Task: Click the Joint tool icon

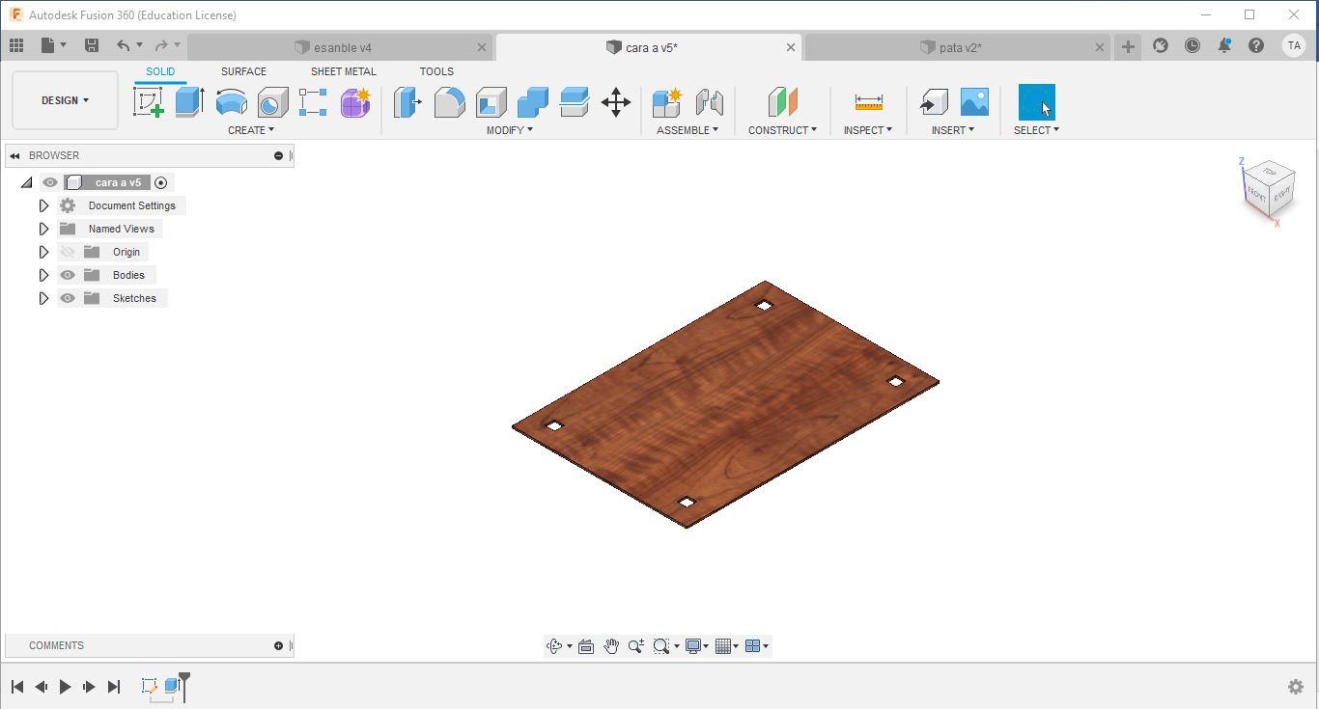Action: tap(709, 102)
